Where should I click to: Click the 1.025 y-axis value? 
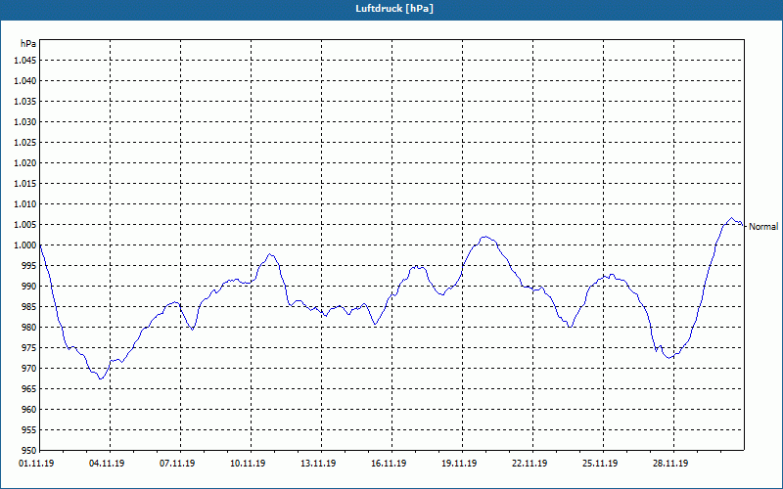(x=25, y=142)
